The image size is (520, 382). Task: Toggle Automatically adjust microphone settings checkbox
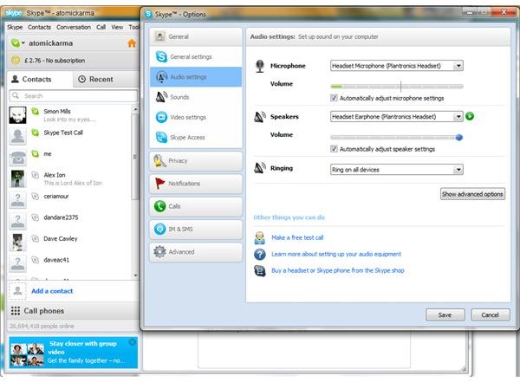click(x=334, y=98)
